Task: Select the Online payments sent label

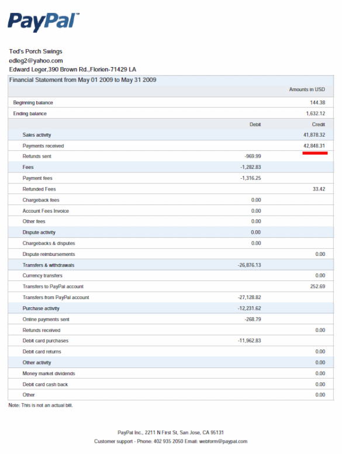Action: point(46,320)
